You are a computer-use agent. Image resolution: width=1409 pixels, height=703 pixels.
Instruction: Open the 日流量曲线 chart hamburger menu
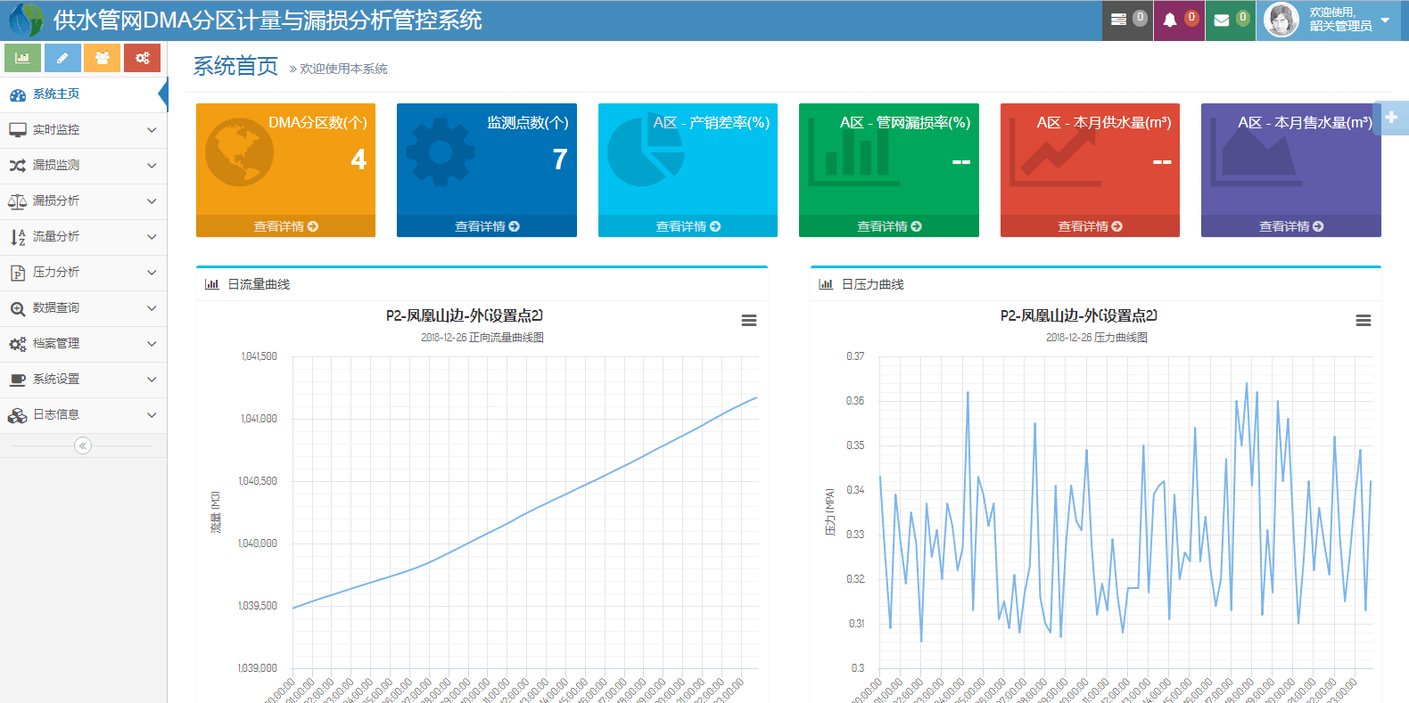(749, 320)
